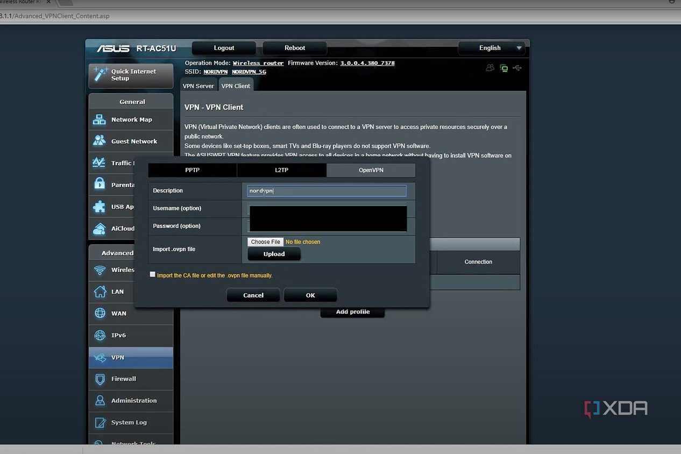Open the Wireless router operation mode link

(x=258, y=63)
